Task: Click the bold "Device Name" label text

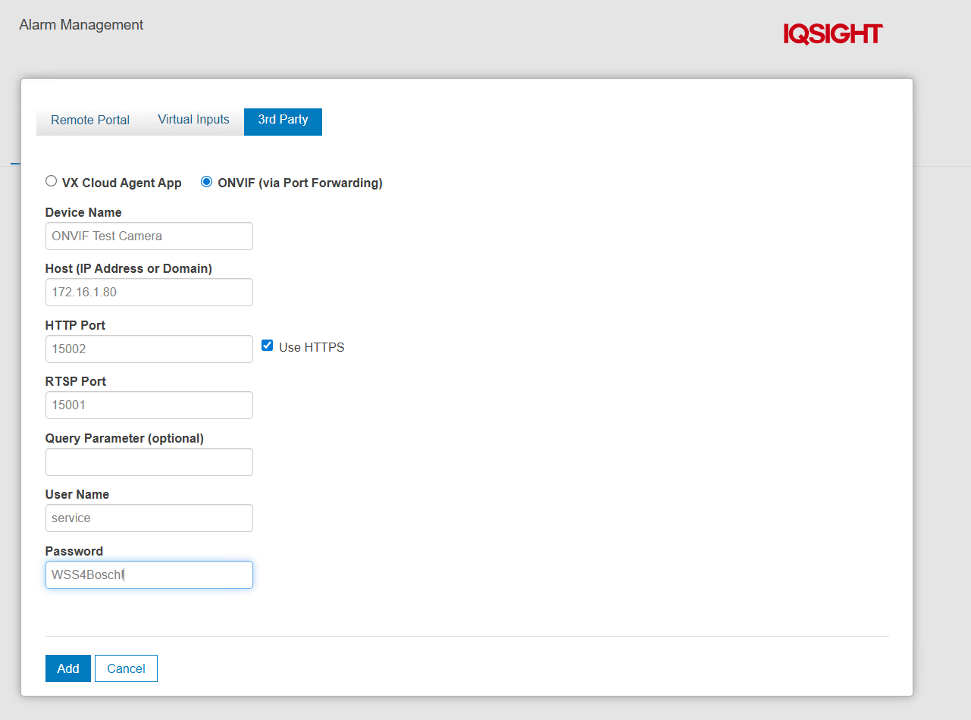Action: pos(83,212)
